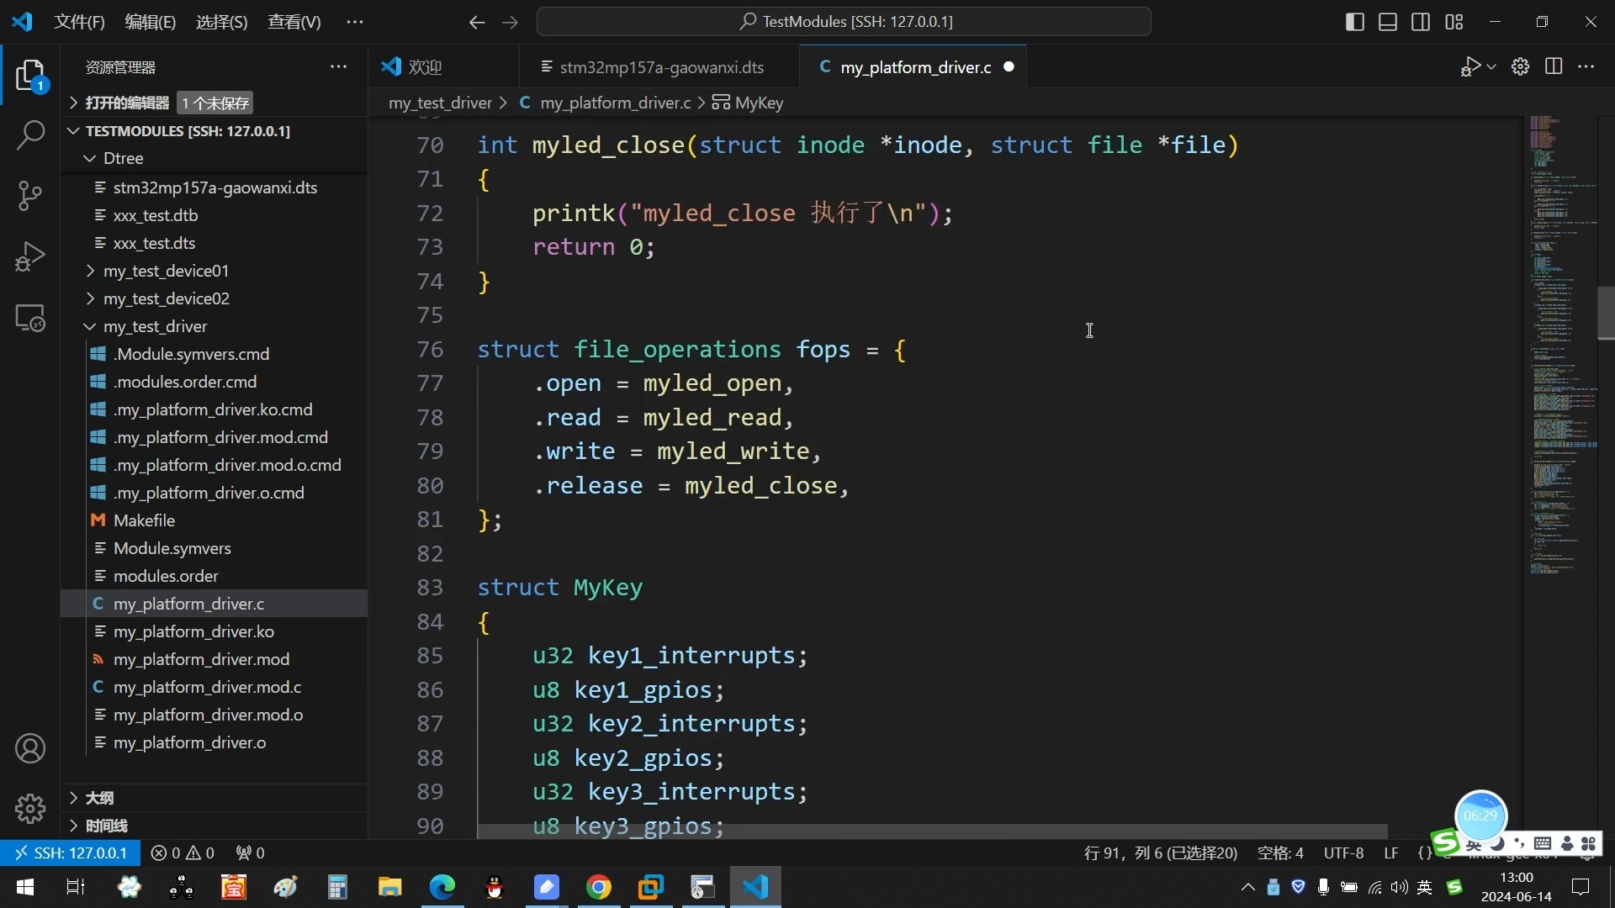Open Remote Explorer view icon
Image resolution: width=1615 pixels, height=908 pixels.
pos(30,318)
